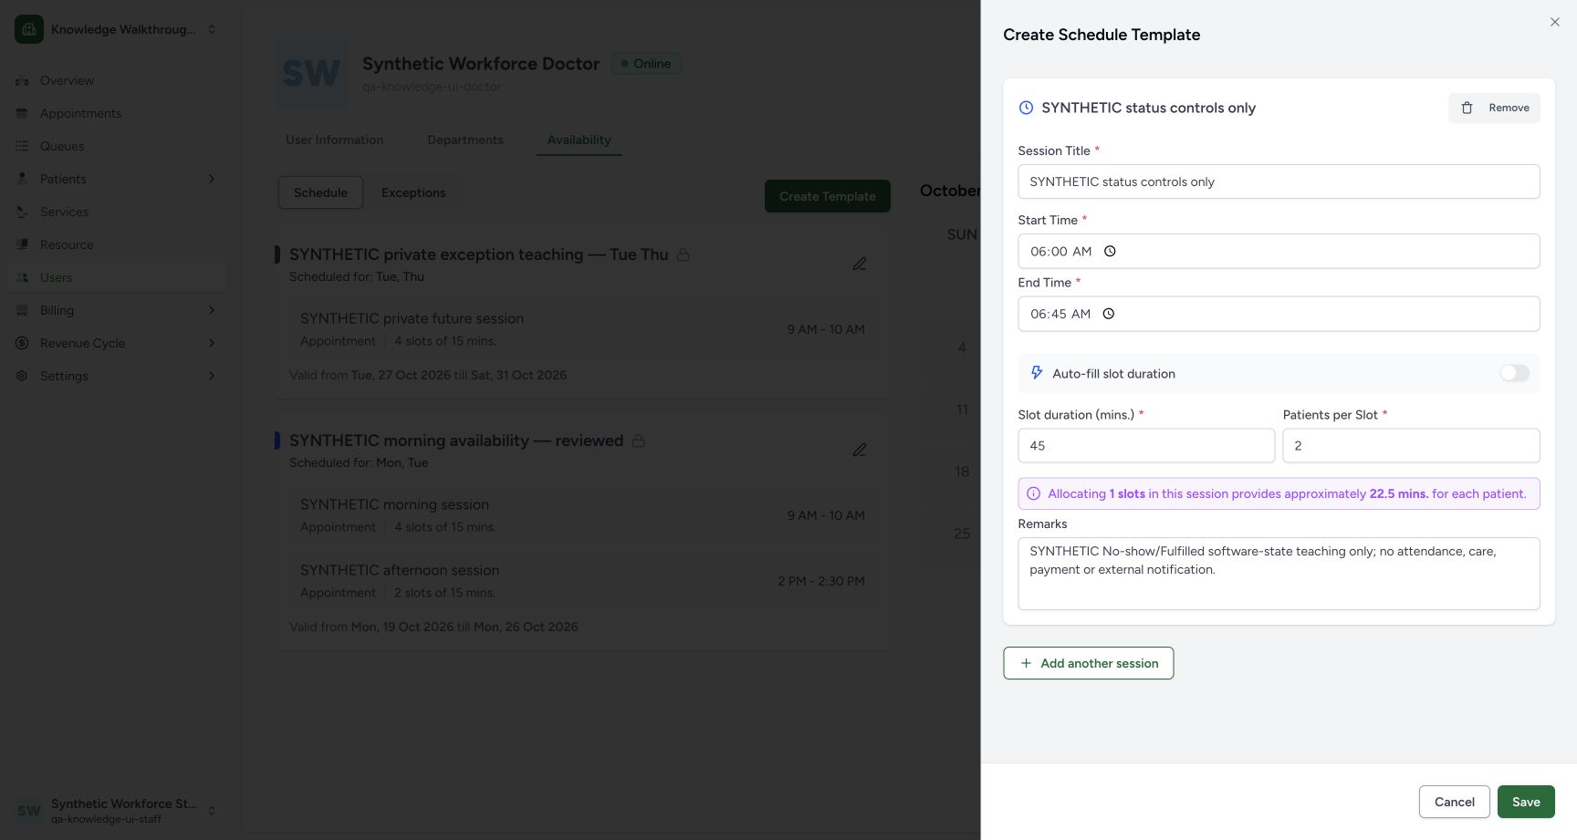Expand the Settings submenu chevron
1577x840 pixels.
coord(212,376)
